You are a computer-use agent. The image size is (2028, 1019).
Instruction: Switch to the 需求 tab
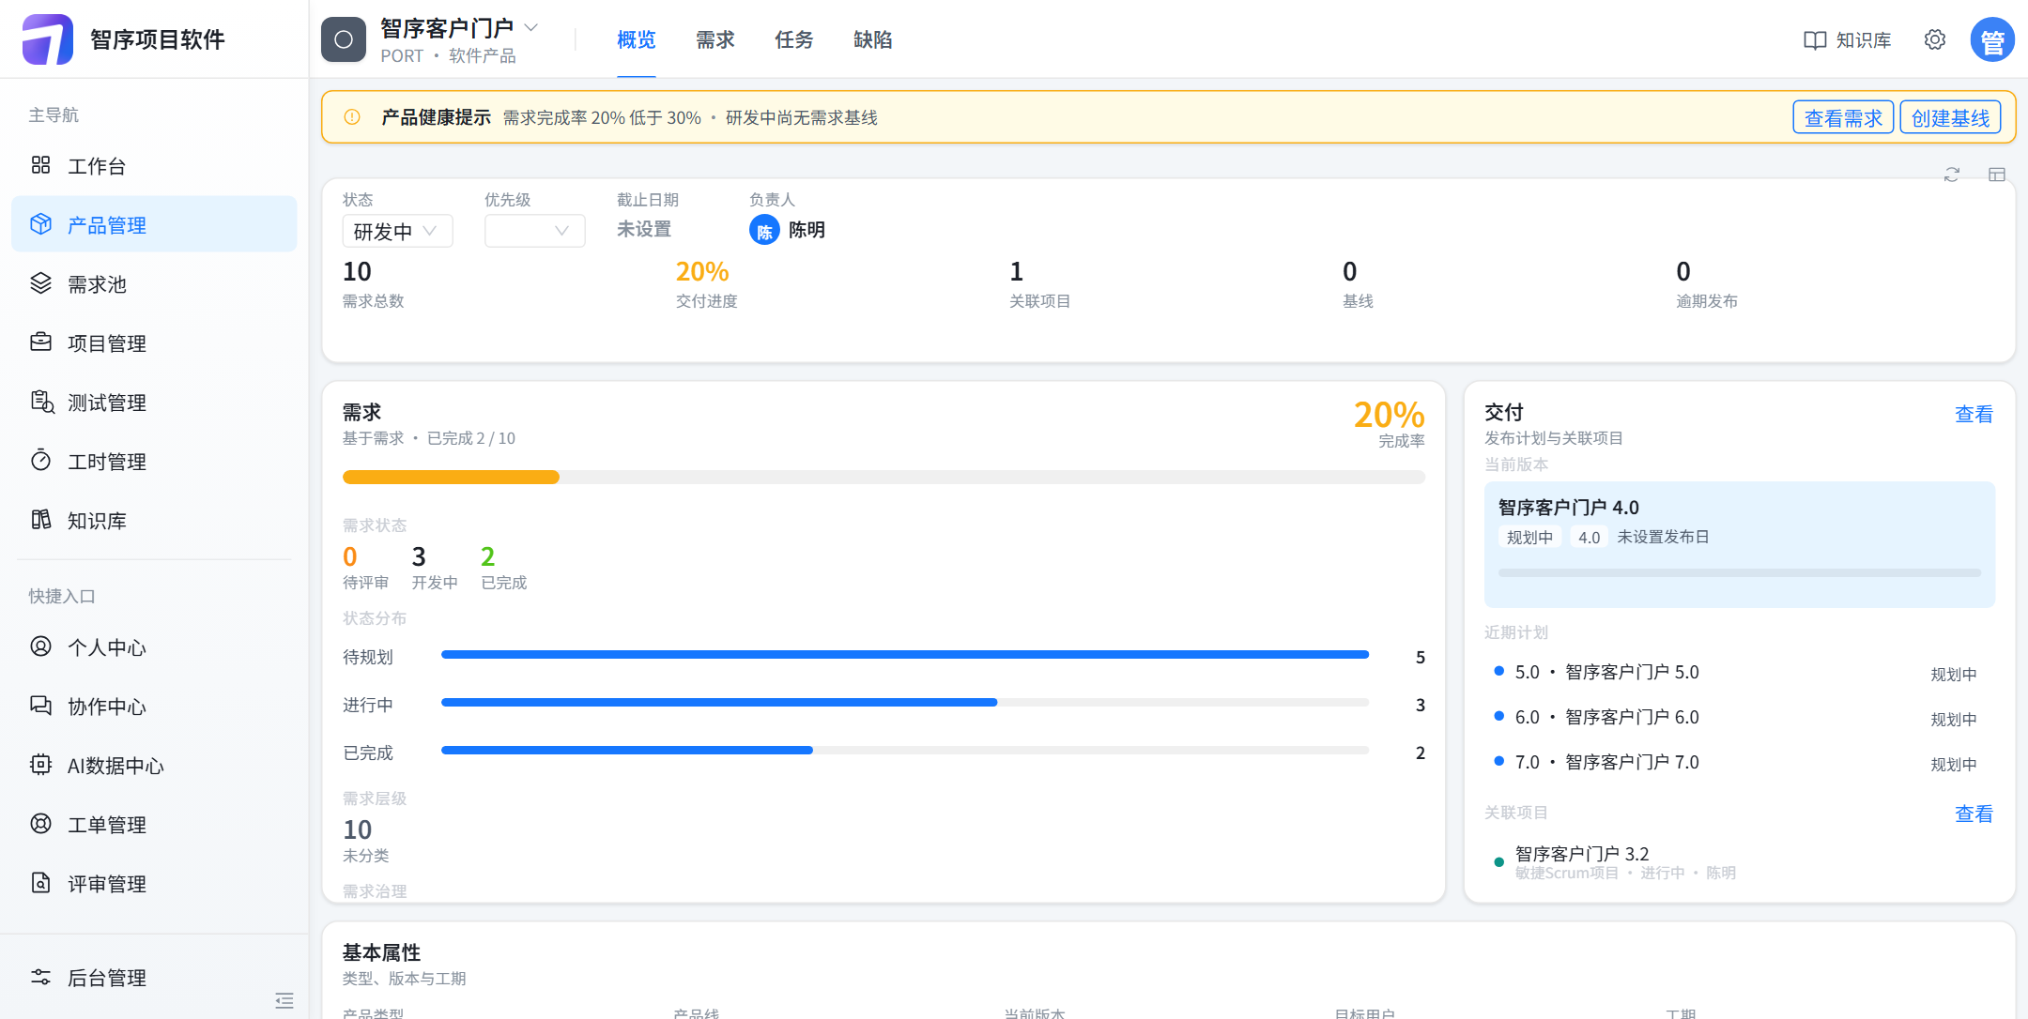pos(715,39)
